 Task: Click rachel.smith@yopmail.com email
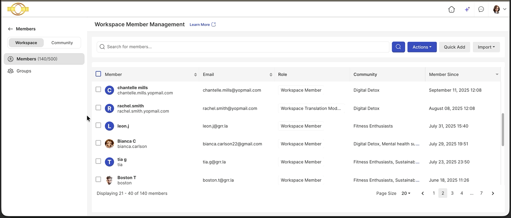[230, 109]
